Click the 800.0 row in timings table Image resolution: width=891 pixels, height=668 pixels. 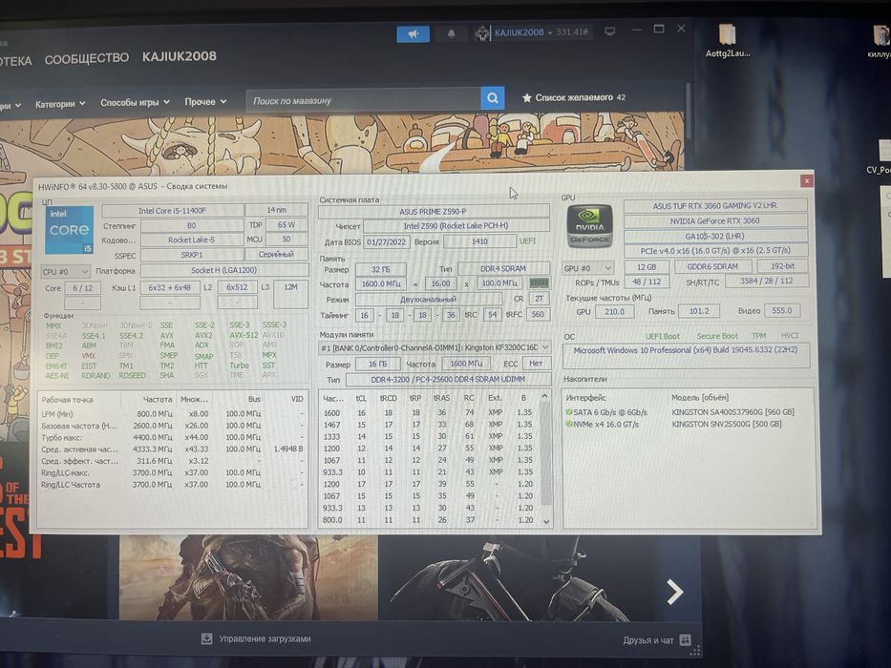pyautogui.click(x=427, y=520)
